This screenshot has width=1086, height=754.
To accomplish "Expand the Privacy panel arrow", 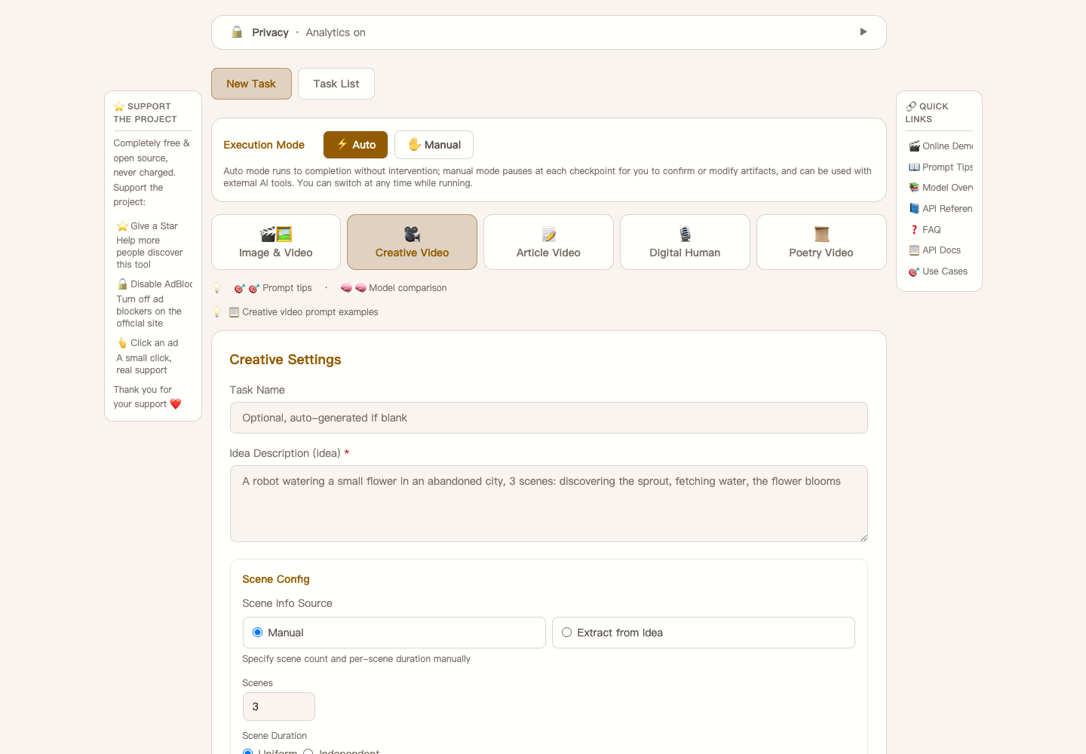I will [864, 32].
